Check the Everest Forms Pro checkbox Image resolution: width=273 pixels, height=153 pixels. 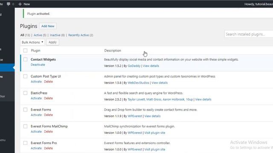click(x=25, y=143)
